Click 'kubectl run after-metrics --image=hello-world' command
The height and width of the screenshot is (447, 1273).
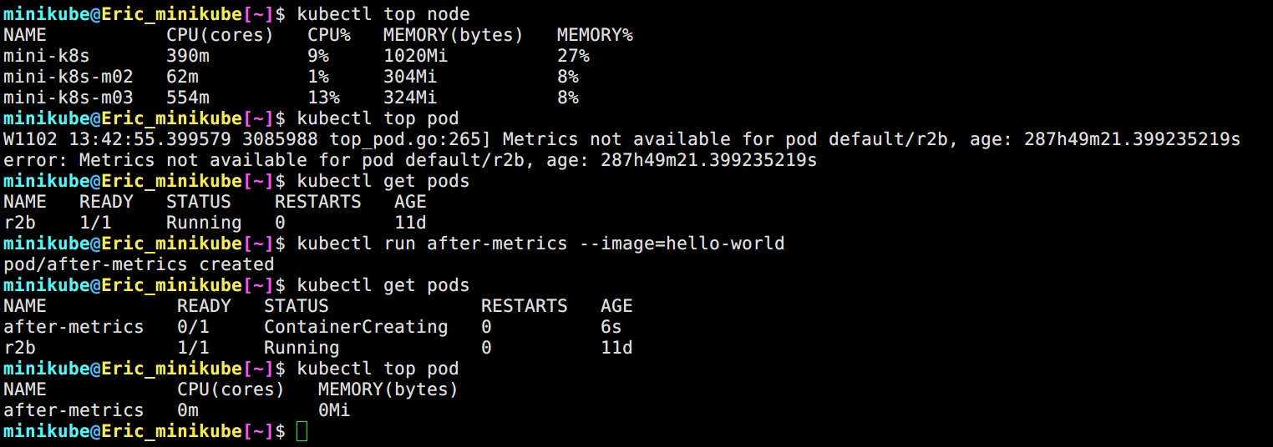click(540, 244)
